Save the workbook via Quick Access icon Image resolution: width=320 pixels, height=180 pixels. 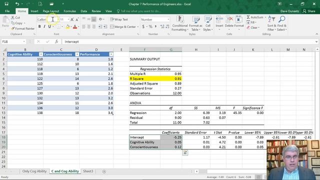click(6, 4)
